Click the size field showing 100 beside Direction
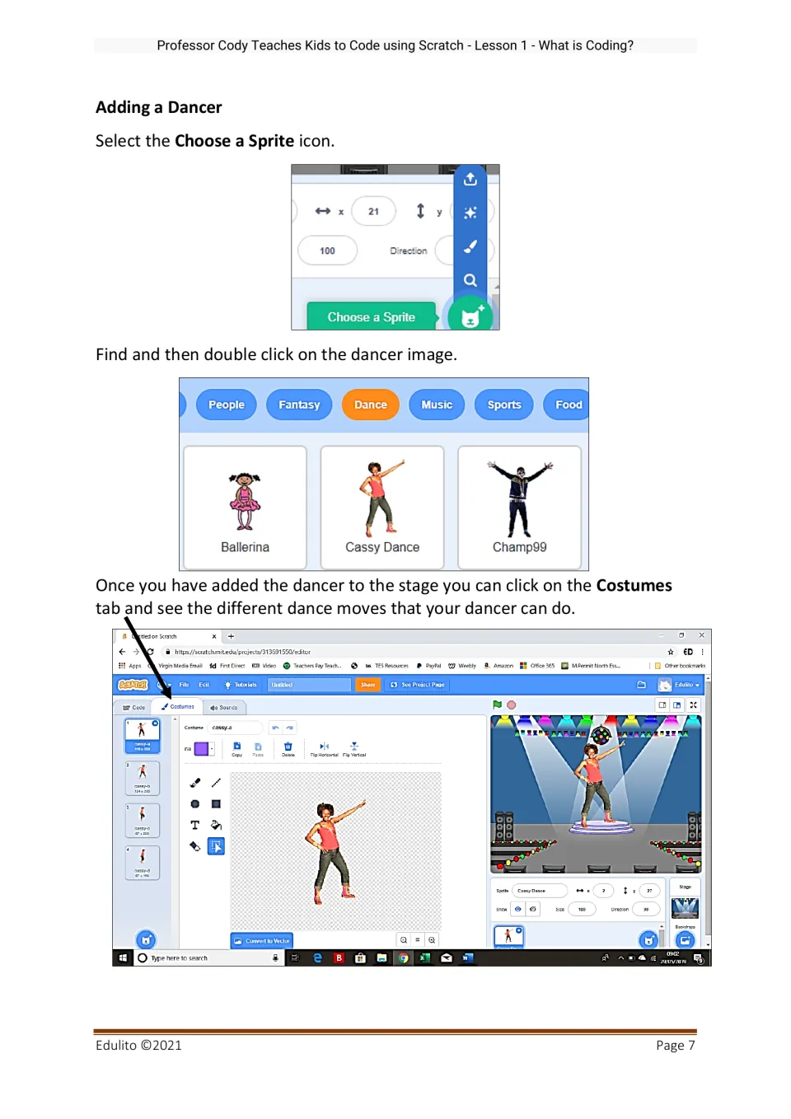Image resolution: width=791 pixels, height=1119 pixels. pos(327,250)
